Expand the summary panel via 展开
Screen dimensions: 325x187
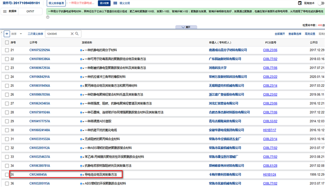(x=186, y=27)
